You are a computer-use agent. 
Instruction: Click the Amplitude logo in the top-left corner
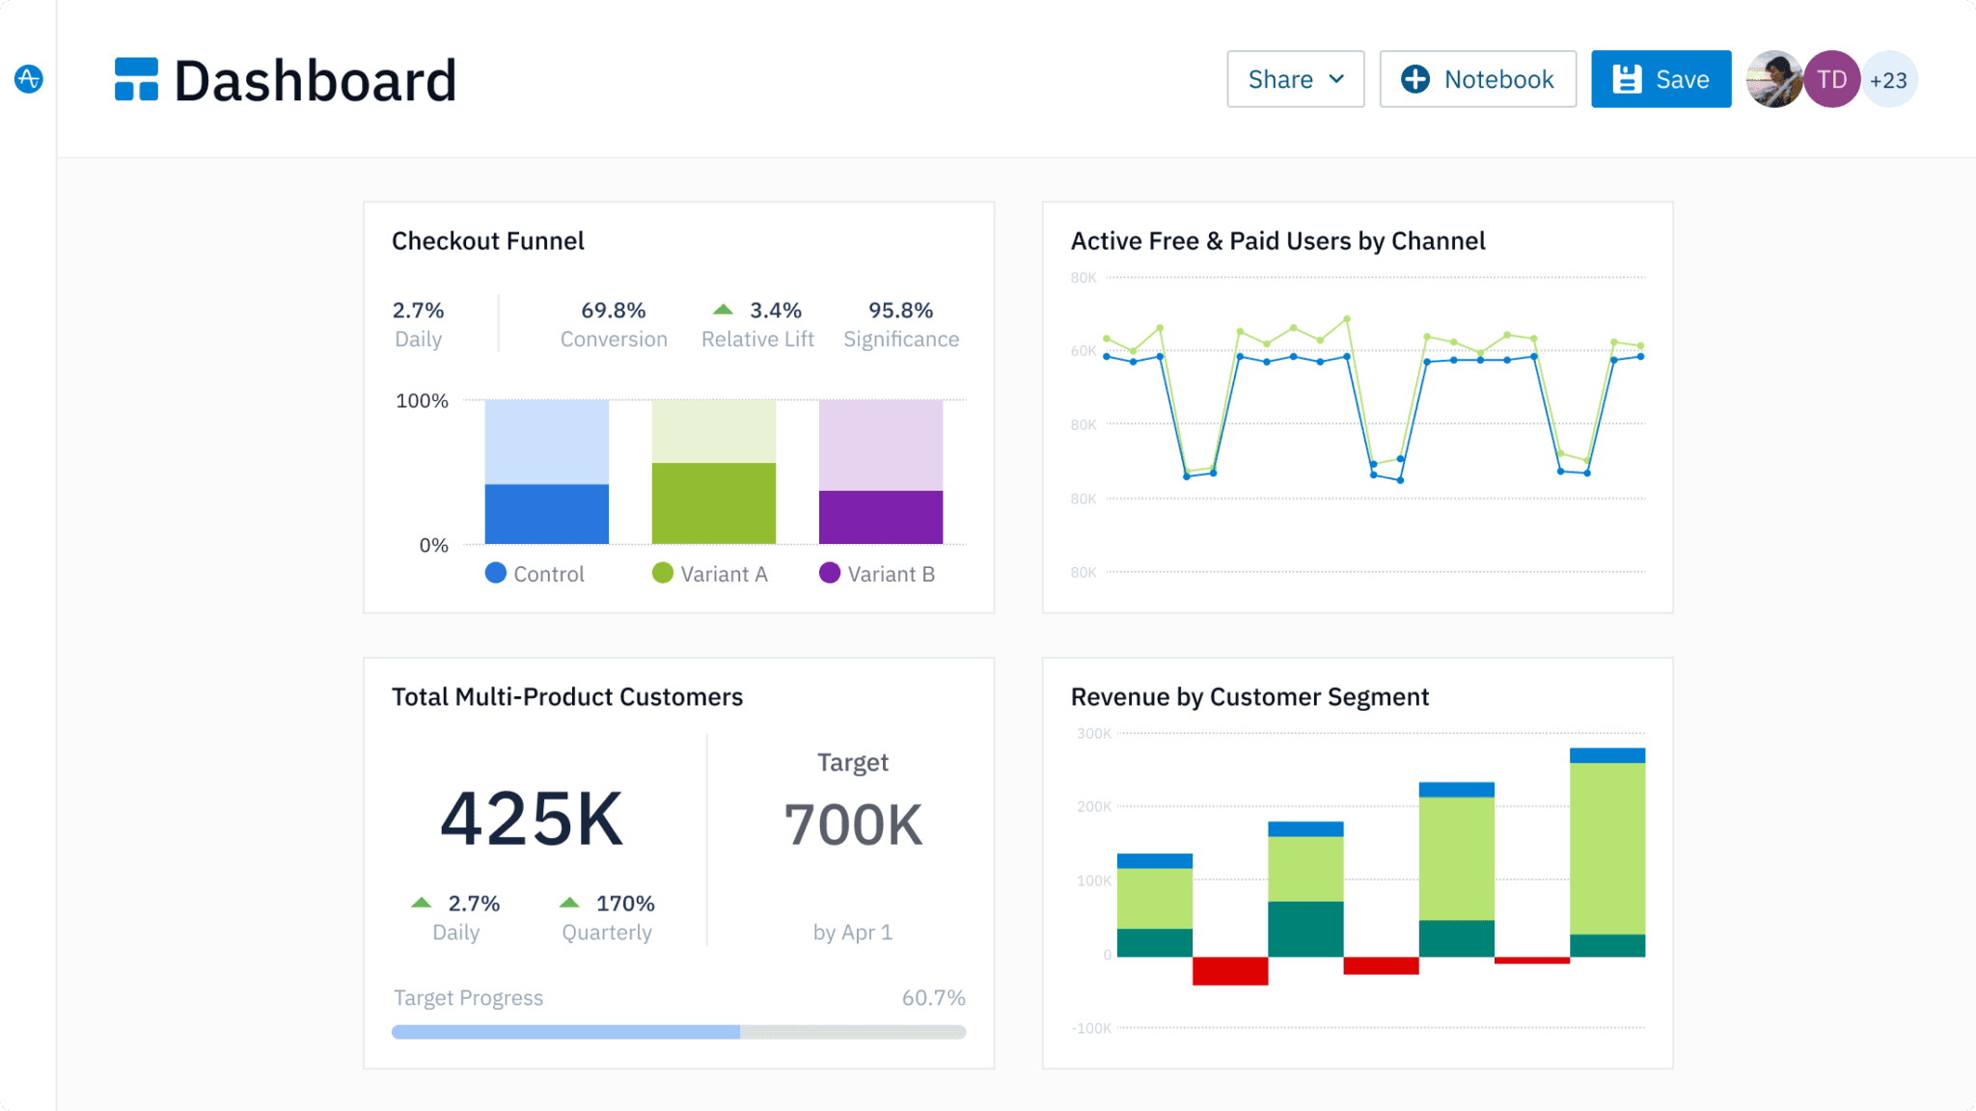29,79
